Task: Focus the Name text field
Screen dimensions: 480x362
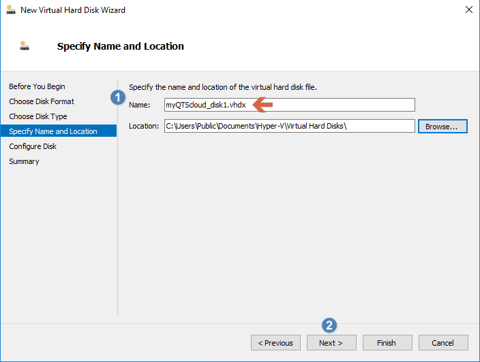Action: click(x=290, y=105)
